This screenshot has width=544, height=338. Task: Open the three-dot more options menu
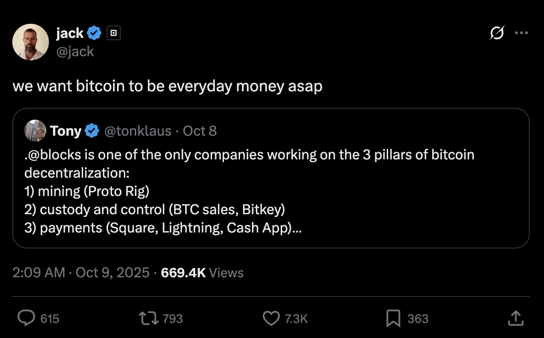522,33
